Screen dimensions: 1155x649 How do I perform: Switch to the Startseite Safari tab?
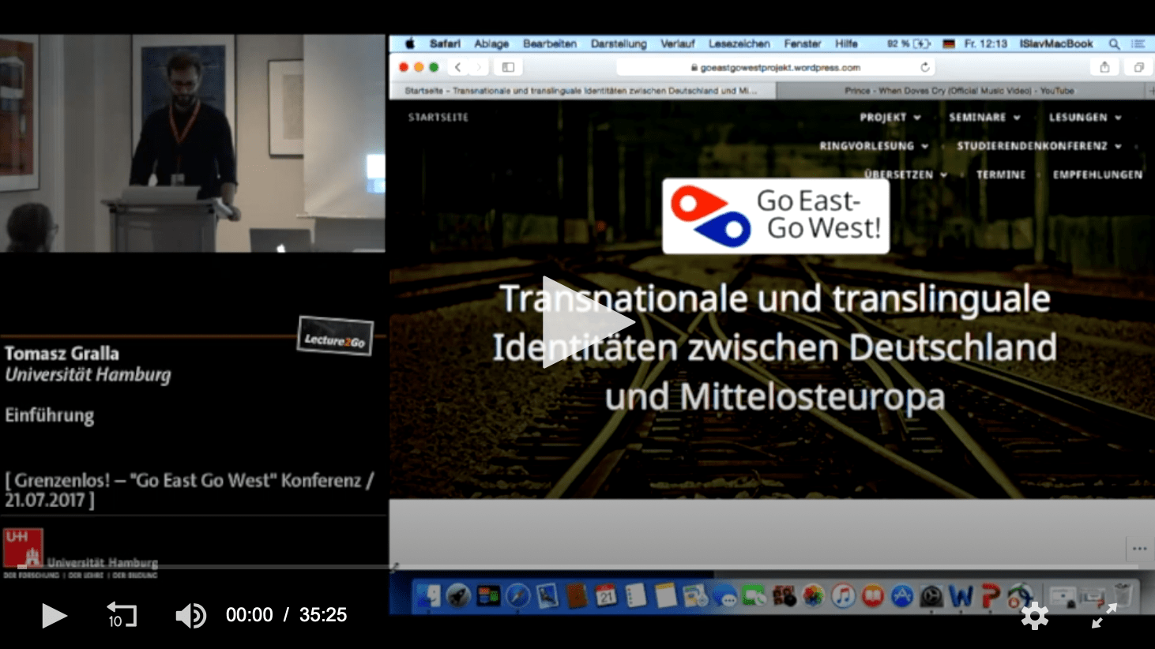[582, 91]
